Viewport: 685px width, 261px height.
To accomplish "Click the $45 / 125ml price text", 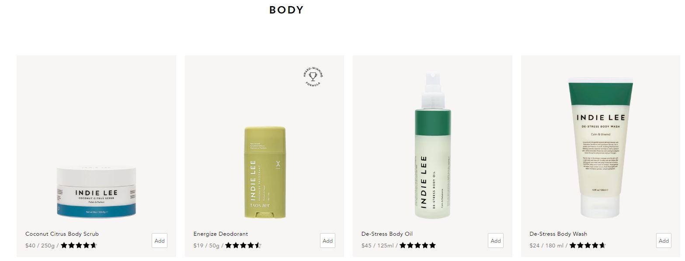I will point(378,246).
